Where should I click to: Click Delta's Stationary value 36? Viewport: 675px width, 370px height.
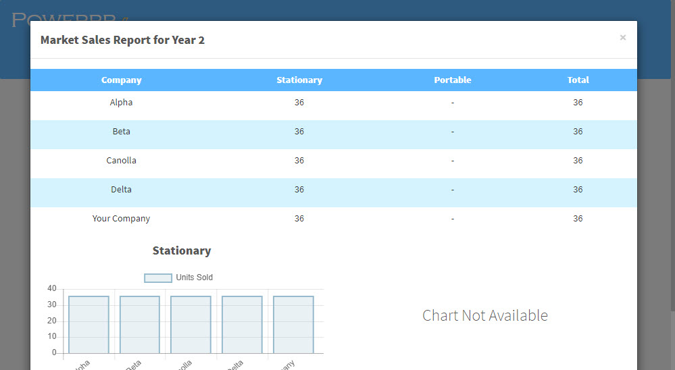coord(299,189)
